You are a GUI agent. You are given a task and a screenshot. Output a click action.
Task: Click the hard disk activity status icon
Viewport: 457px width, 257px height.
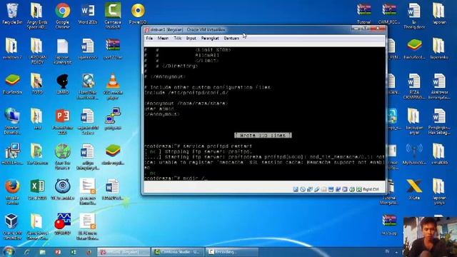pos(296,189)
